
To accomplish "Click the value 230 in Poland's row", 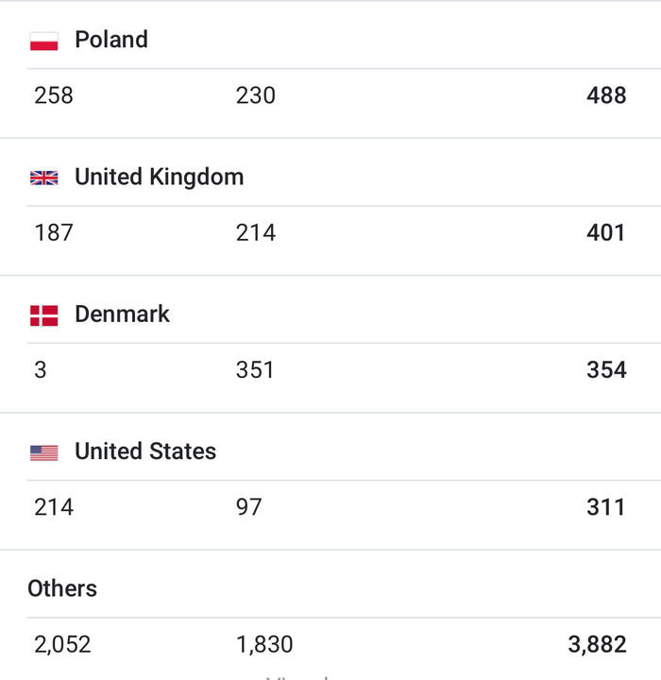I will (256, 95).
